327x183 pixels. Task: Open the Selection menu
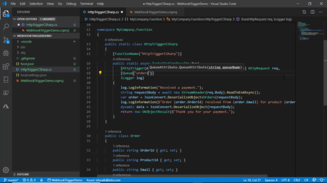[36, 4]
